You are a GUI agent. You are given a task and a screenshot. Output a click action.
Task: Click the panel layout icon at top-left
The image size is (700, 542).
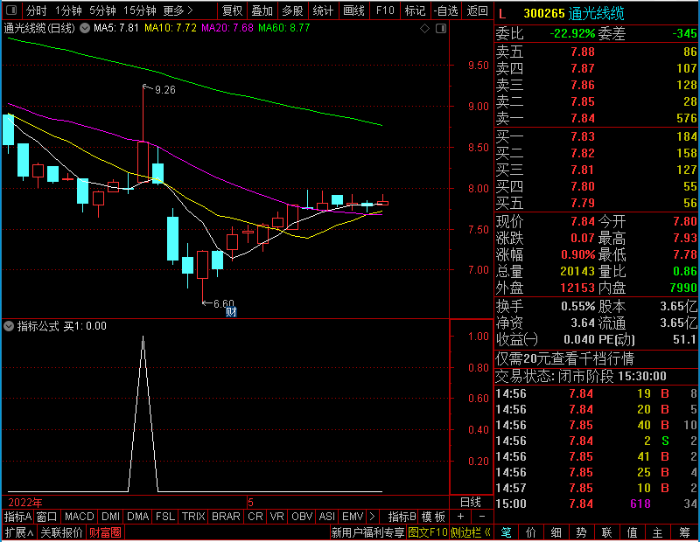coord(11,10)
